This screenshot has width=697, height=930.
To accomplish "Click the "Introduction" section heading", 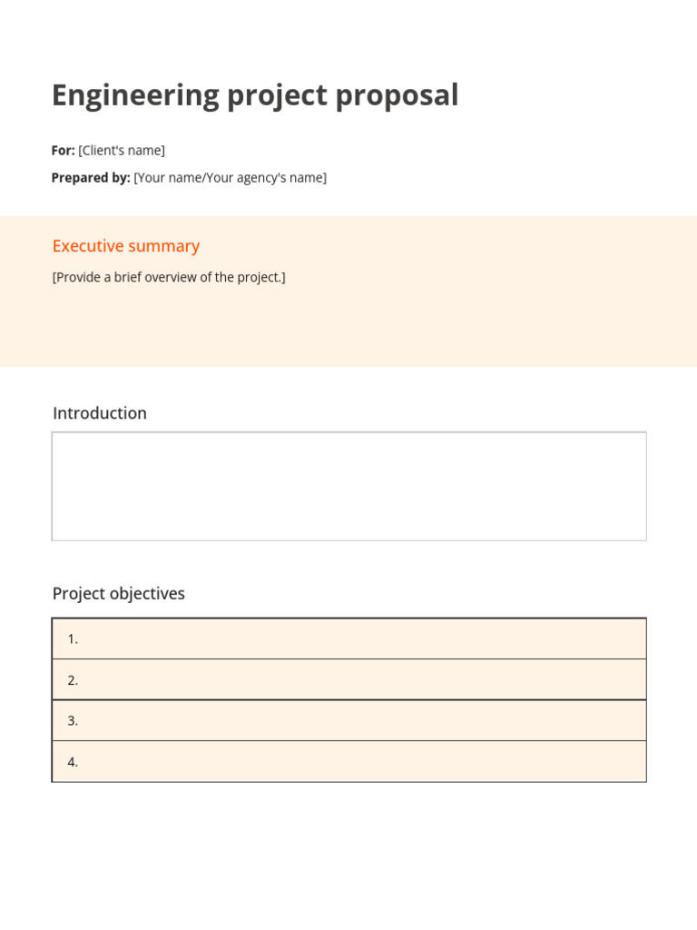I will pos(100,413).
